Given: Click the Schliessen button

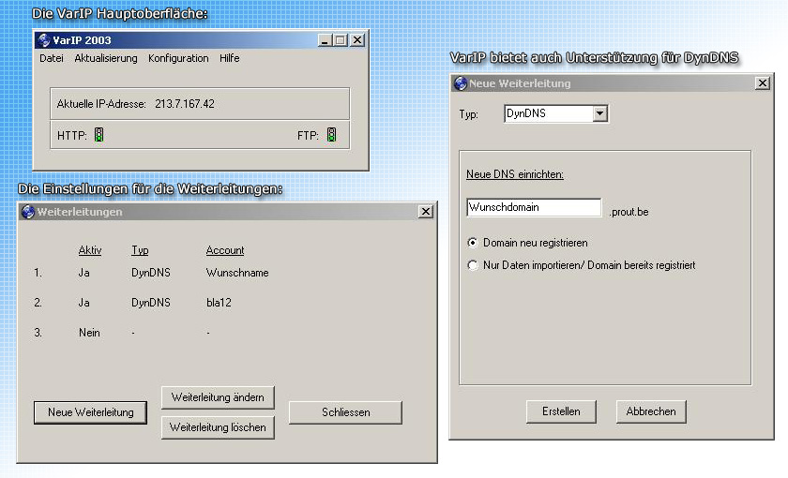Looking at the screenshot, I should pos(346,412).
